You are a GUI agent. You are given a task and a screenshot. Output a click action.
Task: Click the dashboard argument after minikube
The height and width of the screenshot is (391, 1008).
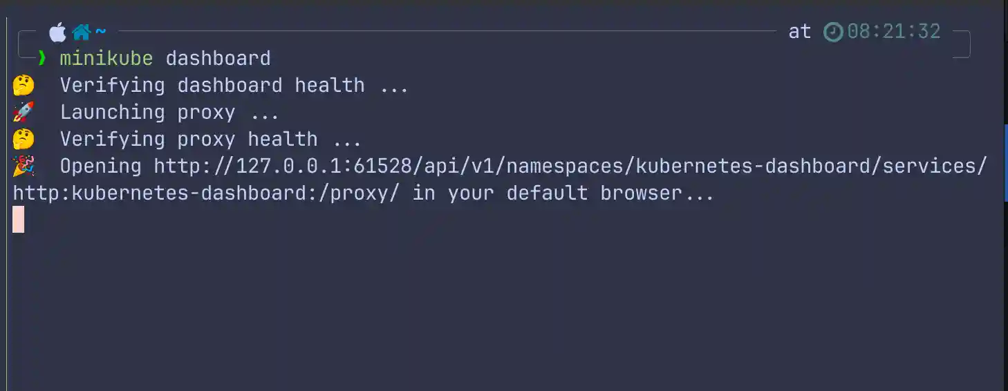click(218, 58)
